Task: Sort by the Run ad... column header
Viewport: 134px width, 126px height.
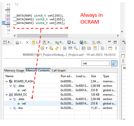Action: pos(67,76)
